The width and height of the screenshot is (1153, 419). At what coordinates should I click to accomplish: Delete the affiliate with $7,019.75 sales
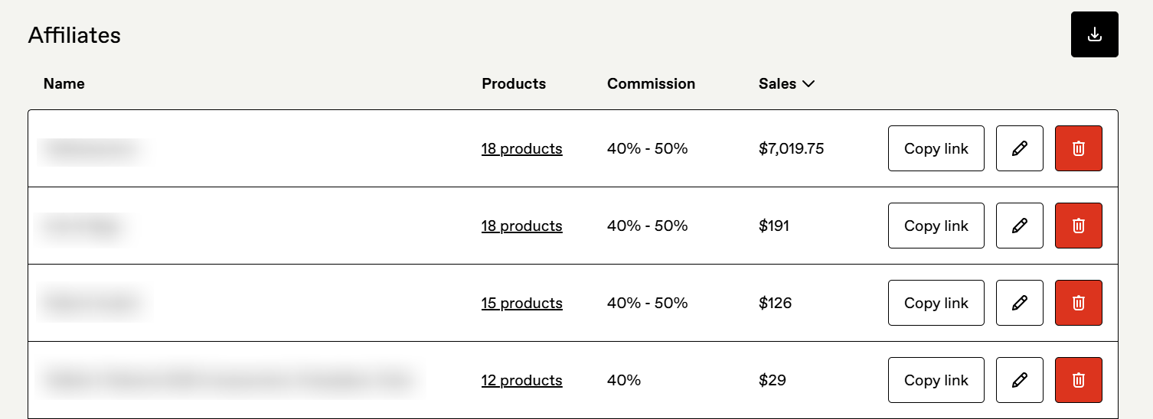click(1078, 148)
